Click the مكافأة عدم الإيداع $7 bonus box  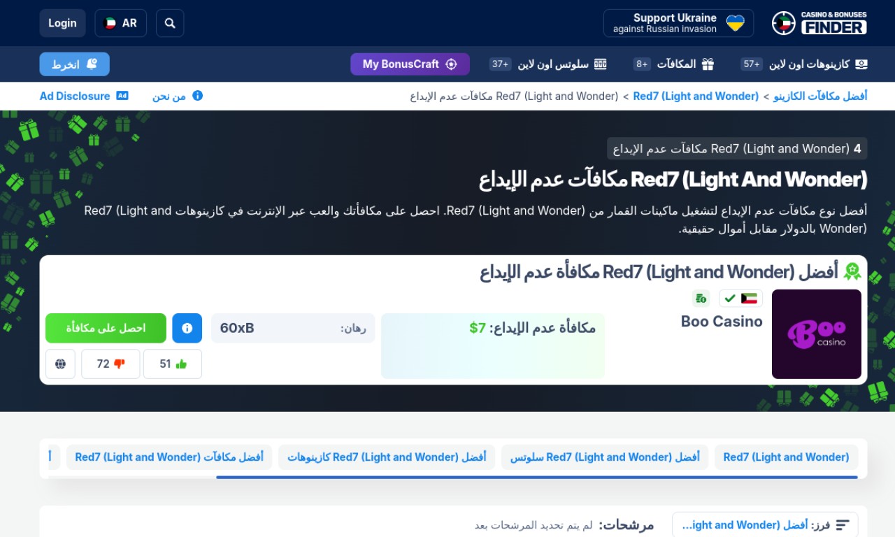click(x=493, y=346)
